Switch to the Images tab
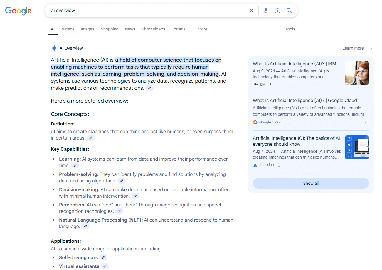 click(x=87, y=29)
